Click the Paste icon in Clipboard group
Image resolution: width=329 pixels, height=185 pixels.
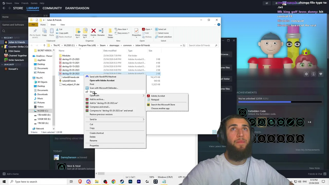[x=52, y=31]
